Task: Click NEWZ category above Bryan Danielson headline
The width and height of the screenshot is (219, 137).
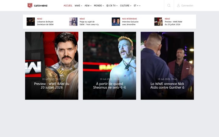Action: pos(40,19)
